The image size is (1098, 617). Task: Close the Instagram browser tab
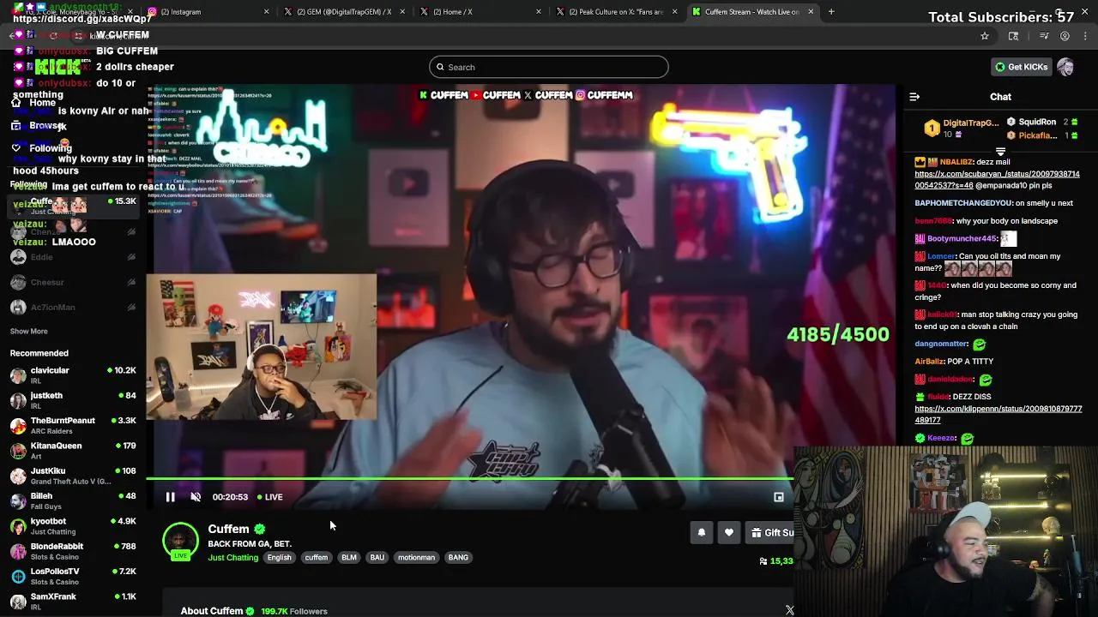pos(266,12)
